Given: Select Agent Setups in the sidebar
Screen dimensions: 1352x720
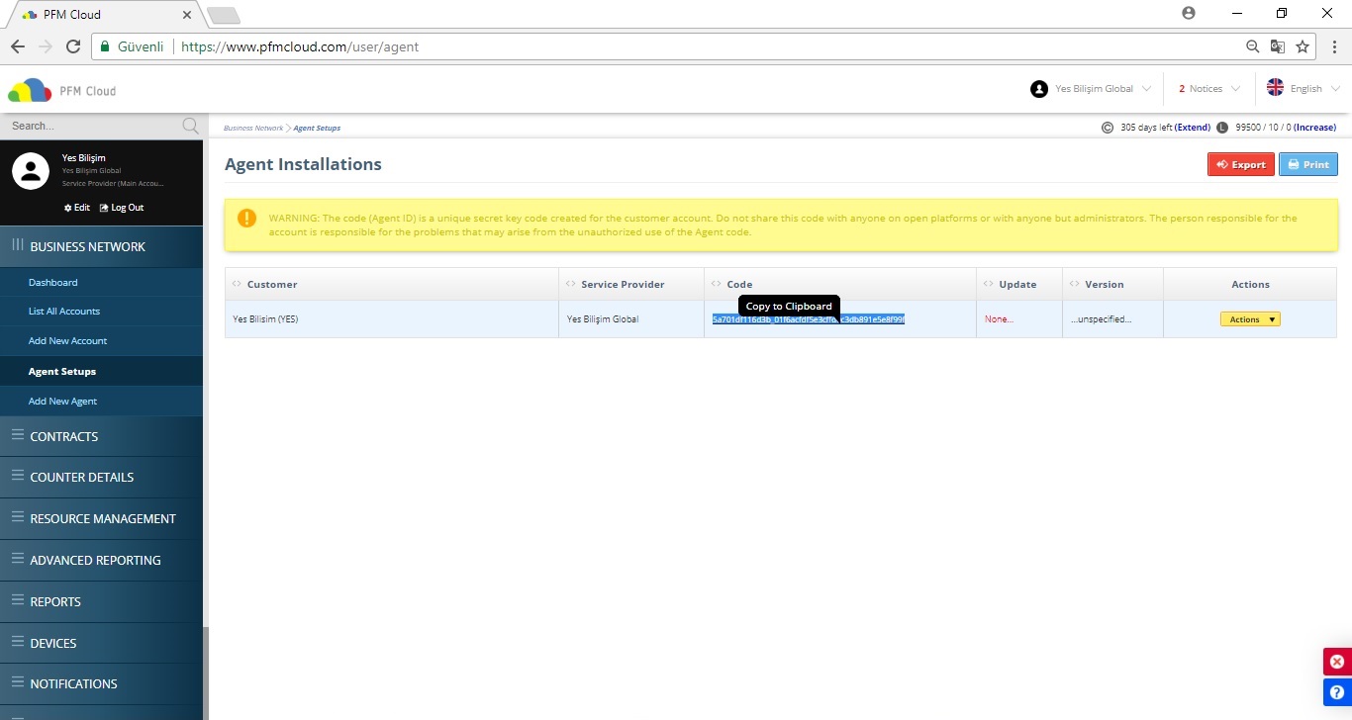Looking at the screenshot, I should (x=101, y=372).
